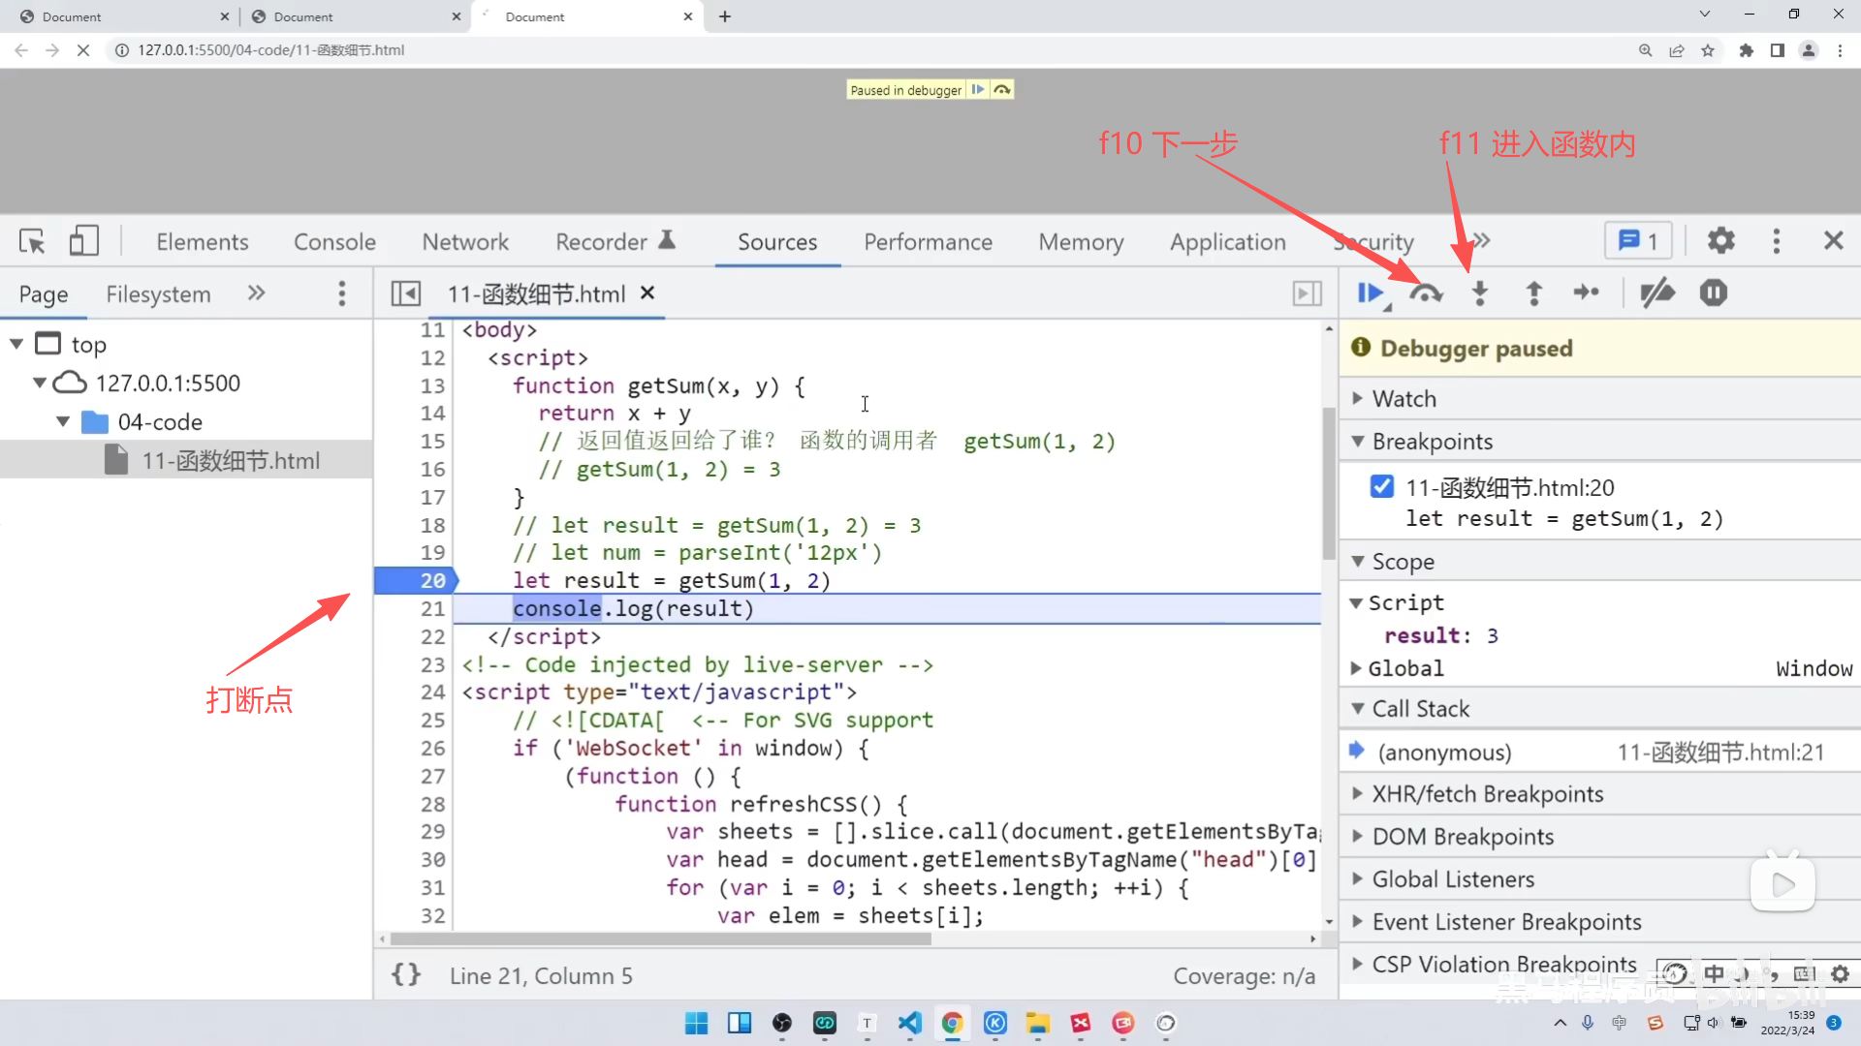Open Visual Studio Code from taskbar
The height and width of the screenshot is (1046, 1861).
click(909, 1023)
